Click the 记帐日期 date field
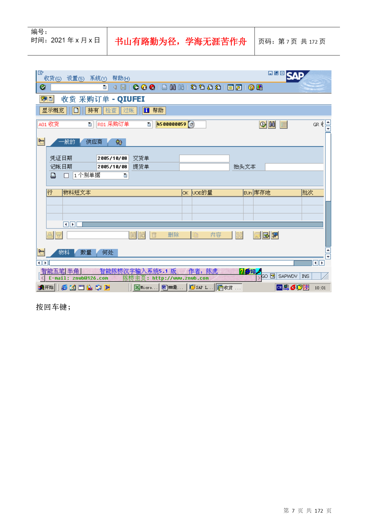The image size is (376, 532). 113,167
